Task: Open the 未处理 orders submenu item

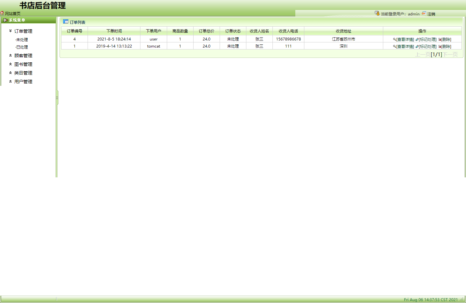Action: pos(22,40)
